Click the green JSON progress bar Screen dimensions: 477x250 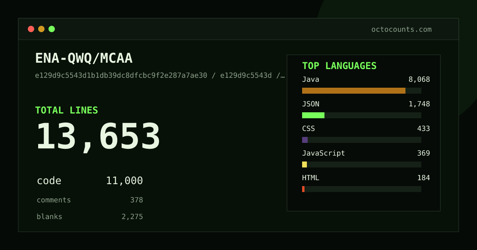click(x=313, y=115)
